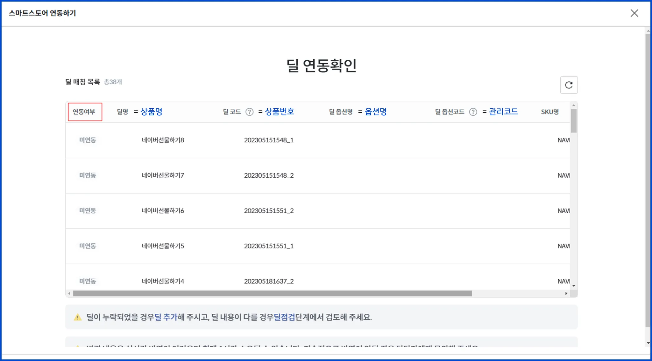Click the table vertical scrollbar thumb
Image resolution: width=652 pixels, height=361 pixels.
click(x=574, y=121)
